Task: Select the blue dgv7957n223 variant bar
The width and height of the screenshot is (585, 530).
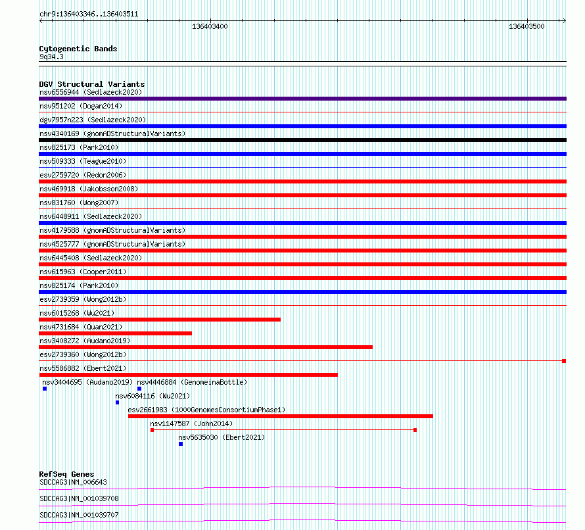Action: click(x=302, y=126)
